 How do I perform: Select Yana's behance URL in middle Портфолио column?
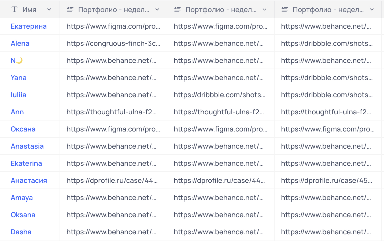pos(221,78)
